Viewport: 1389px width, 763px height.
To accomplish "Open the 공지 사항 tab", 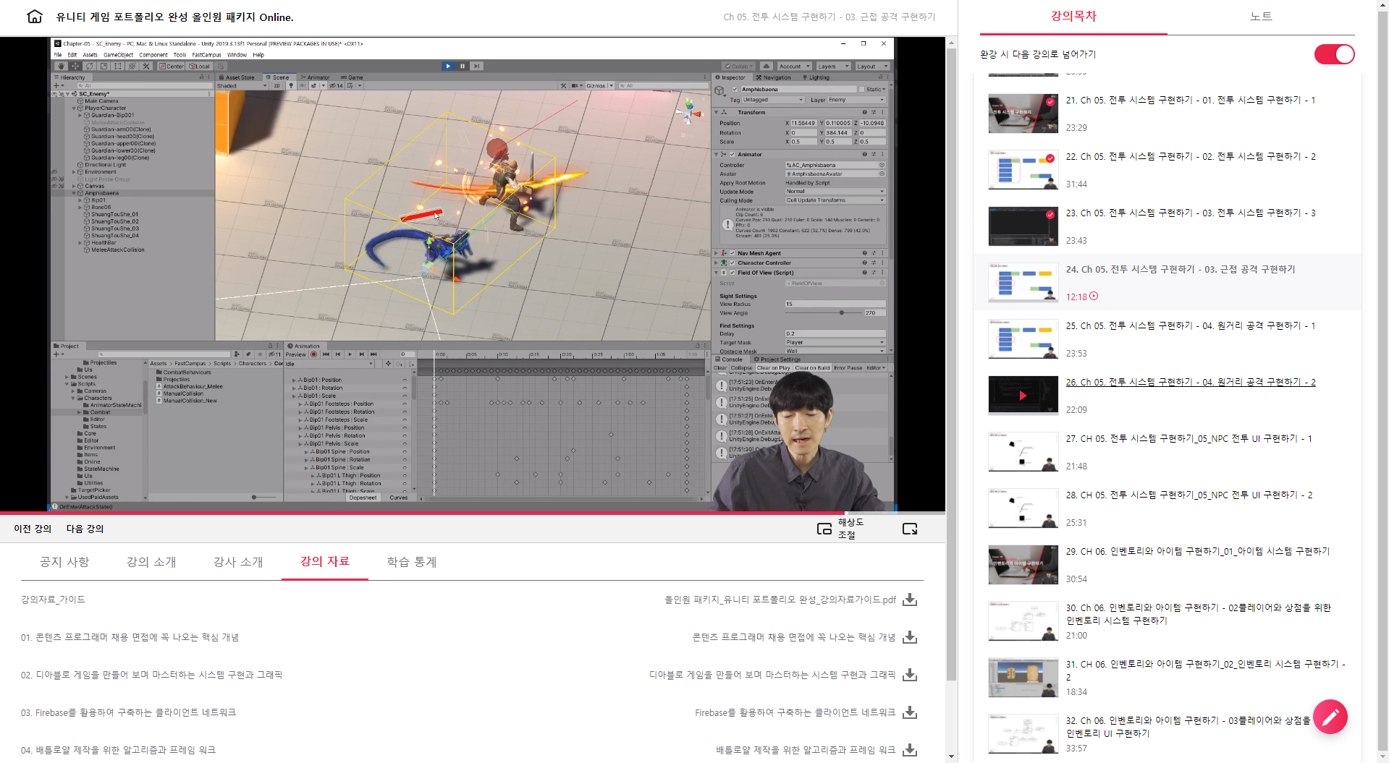I will (64, 562).
